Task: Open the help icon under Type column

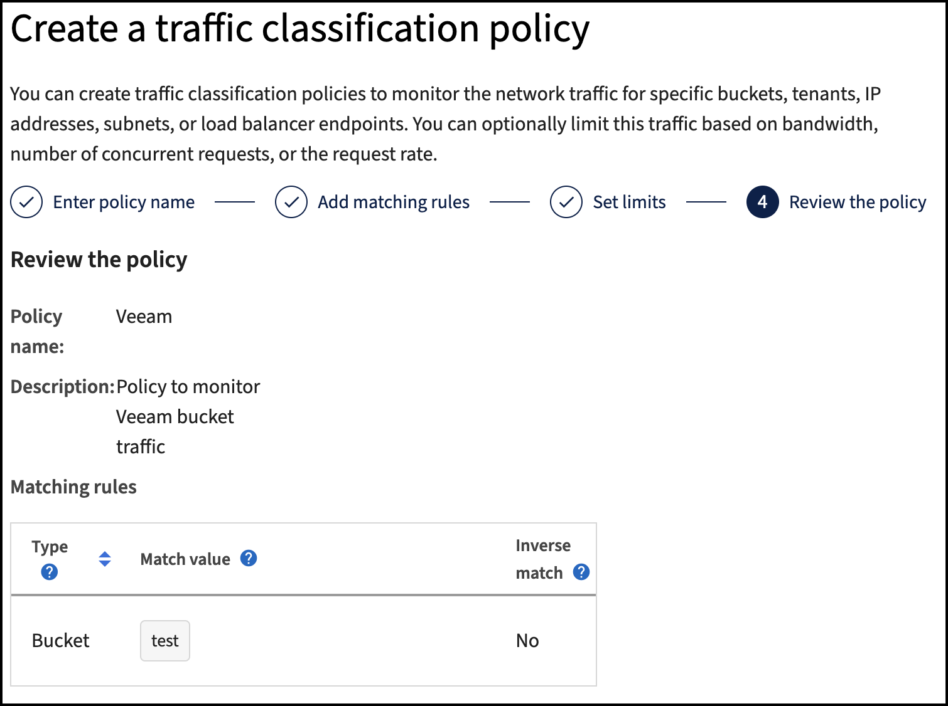Action: [49, 572]
